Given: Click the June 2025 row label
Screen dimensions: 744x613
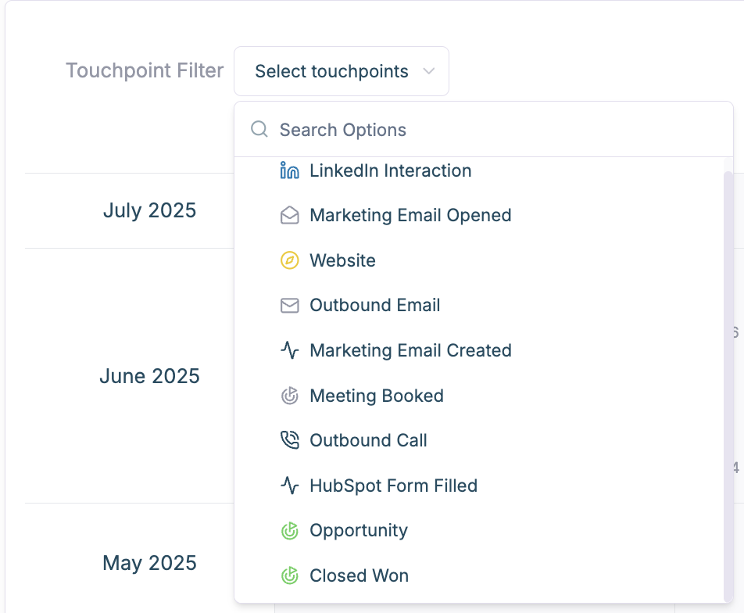Looking at the screenshot, I should [149, 376].
